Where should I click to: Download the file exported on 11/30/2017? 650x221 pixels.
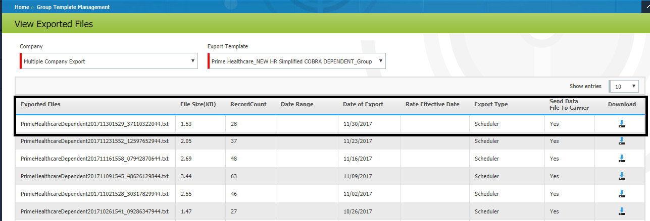point(622,124)
